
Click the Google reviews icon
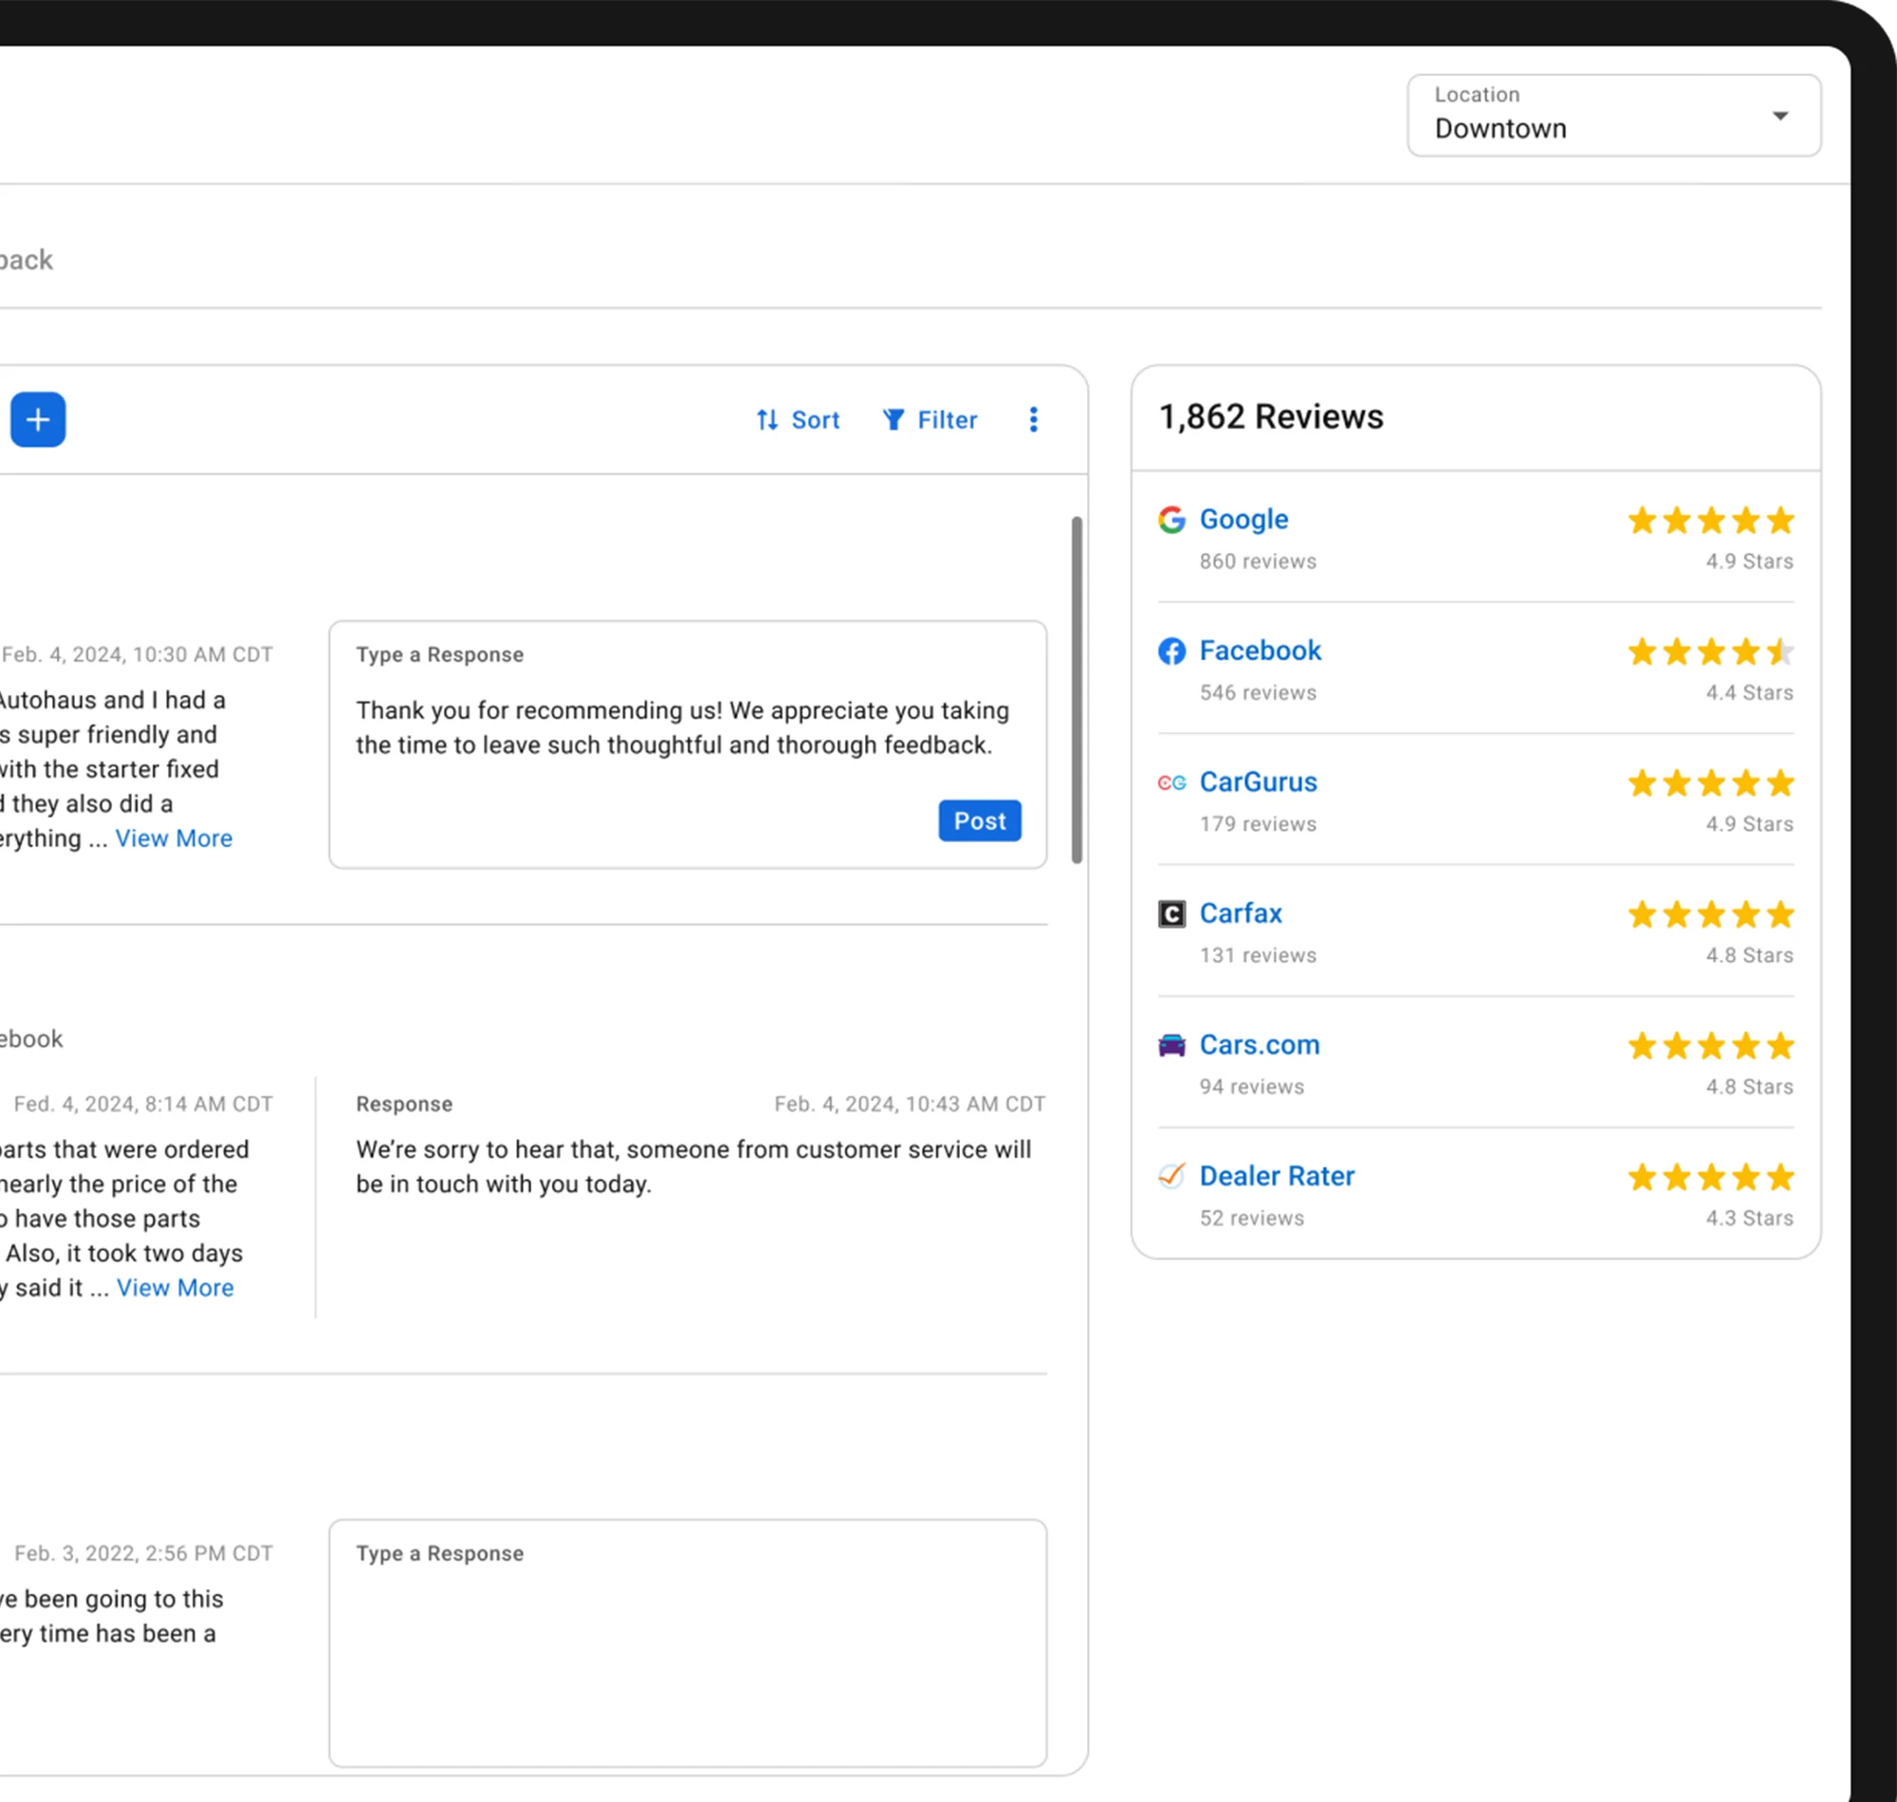point(1171,520)
